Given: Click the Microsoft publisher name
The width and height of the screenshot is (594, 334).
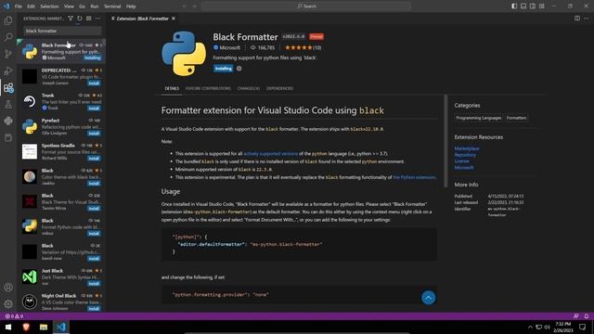Looking at the screenshot, I should 229,47.
